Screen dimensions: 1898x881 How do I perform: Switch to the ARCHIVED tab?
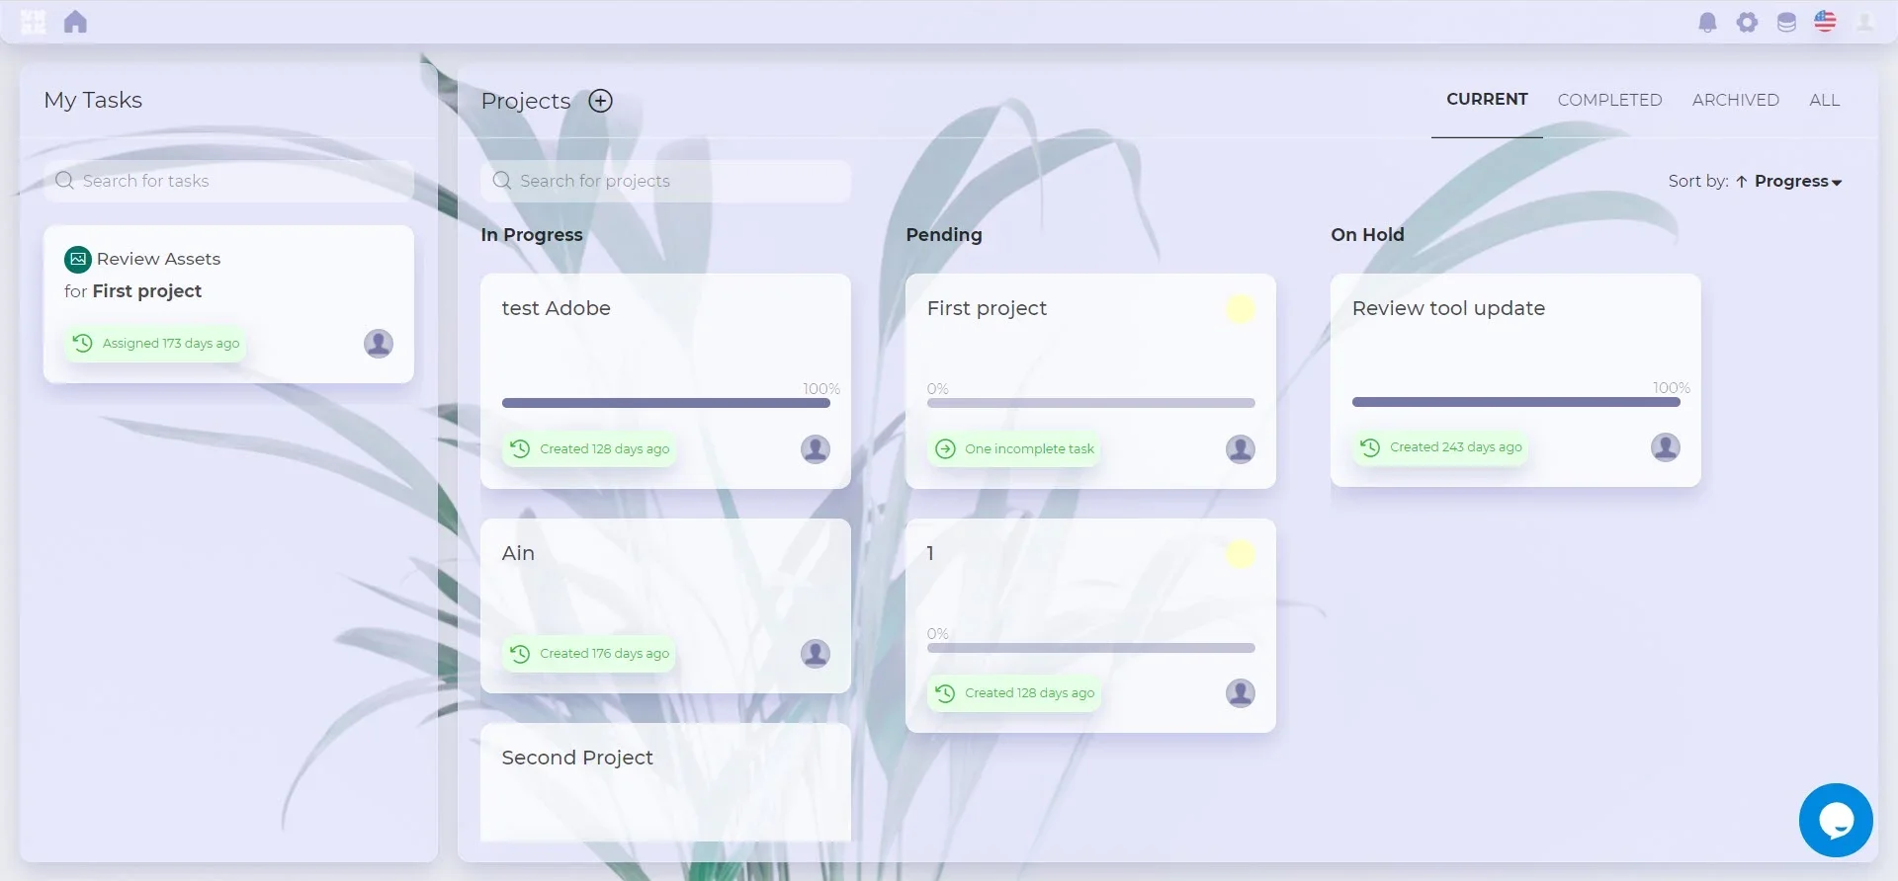(x=1735, y=100)
